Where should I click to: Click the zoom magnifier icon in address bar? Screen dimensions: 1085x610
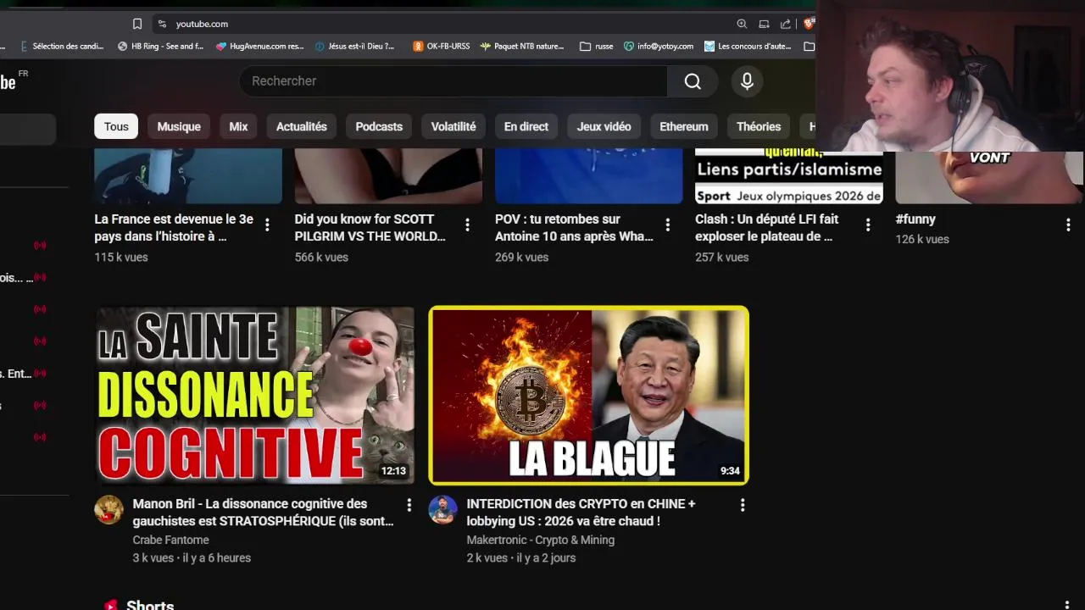742,24
